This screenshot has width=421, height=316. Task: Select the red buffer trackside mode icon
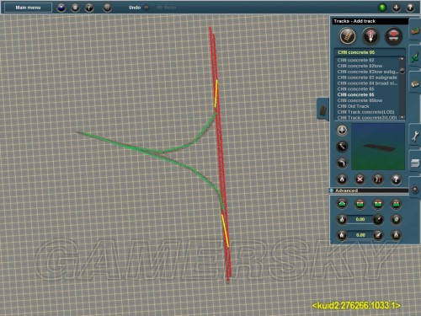coord(393,36)
